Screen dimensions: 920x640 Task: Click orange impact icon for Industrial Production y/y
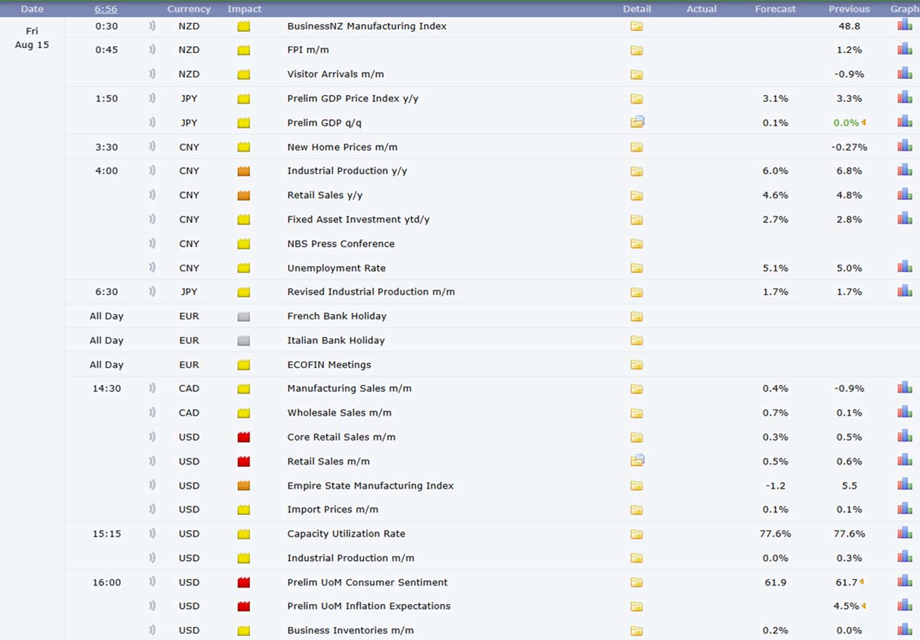tap(244, 171)
